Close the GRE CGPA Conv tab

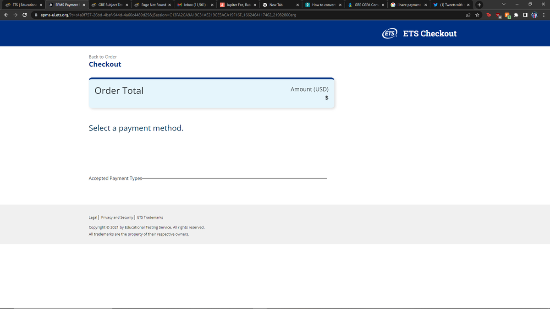pyautogui.click(x=383, y=5)
